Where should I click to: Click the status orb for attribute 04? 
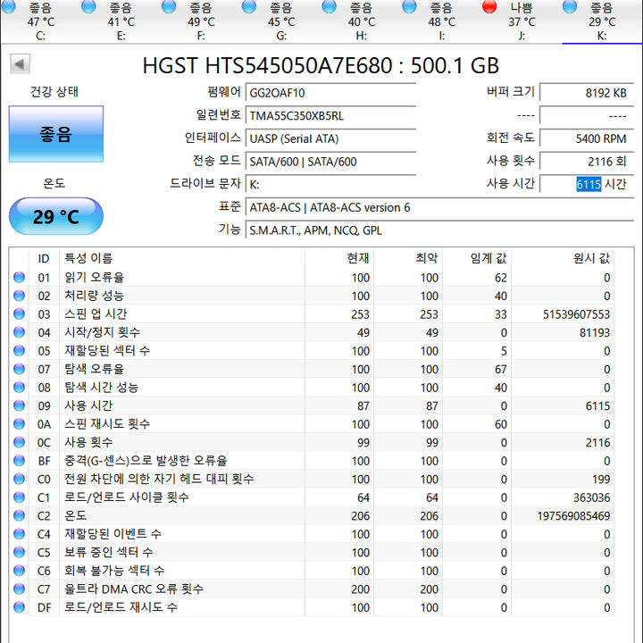(20, 332)
